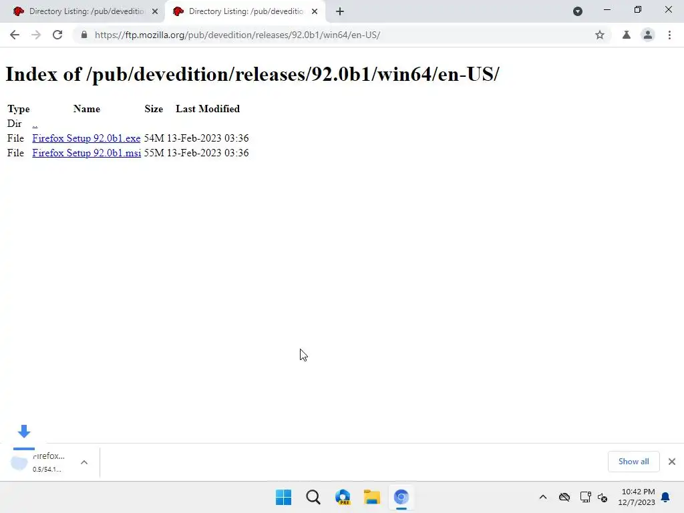The width and height of the screenshot is (684, 513).
Task: Close the downloads shelf
Action: click(x=672, y=462)
